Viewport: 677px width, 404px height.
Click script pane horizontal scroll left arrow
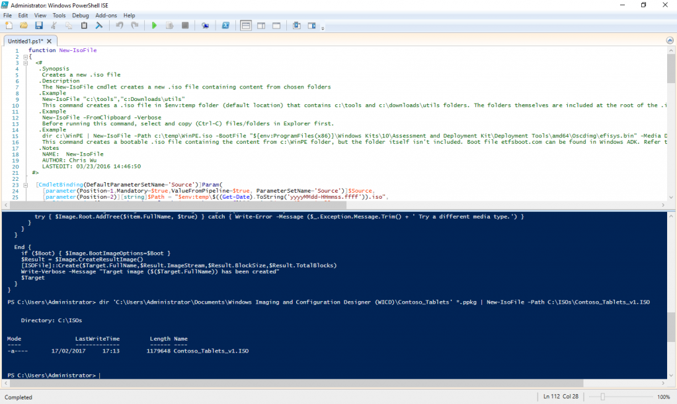pyautogui.click(x=6, y=205)
